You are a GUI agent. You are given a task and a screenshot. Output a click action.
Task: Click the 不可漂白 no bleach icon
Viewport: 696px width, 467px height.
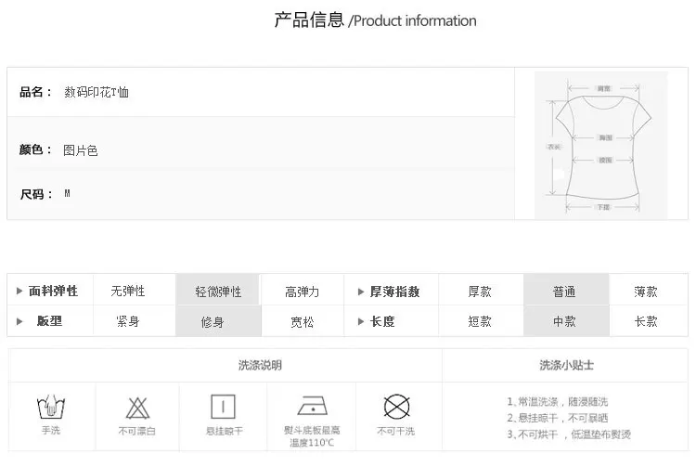point(137,408)
